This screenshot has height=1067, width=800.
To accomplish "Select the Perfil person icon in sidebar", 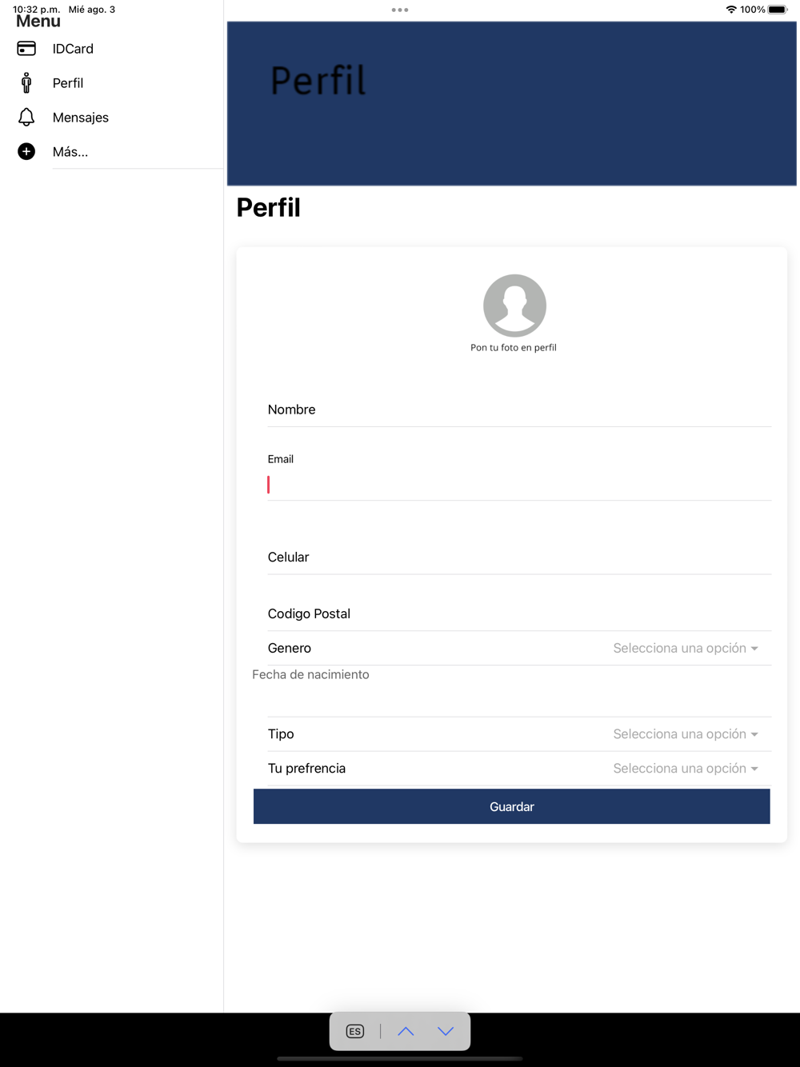I will coord(26,83).
